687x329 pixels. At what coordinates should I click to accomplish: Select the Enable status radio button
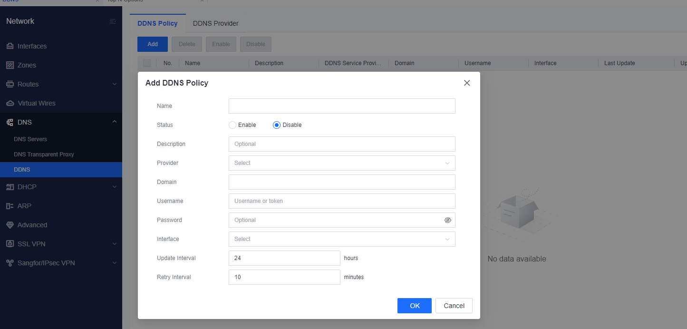pyautogui.click(x=232, y=125)
